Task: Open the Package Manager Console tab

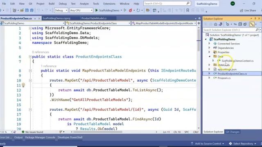Action: coord(40,138)
